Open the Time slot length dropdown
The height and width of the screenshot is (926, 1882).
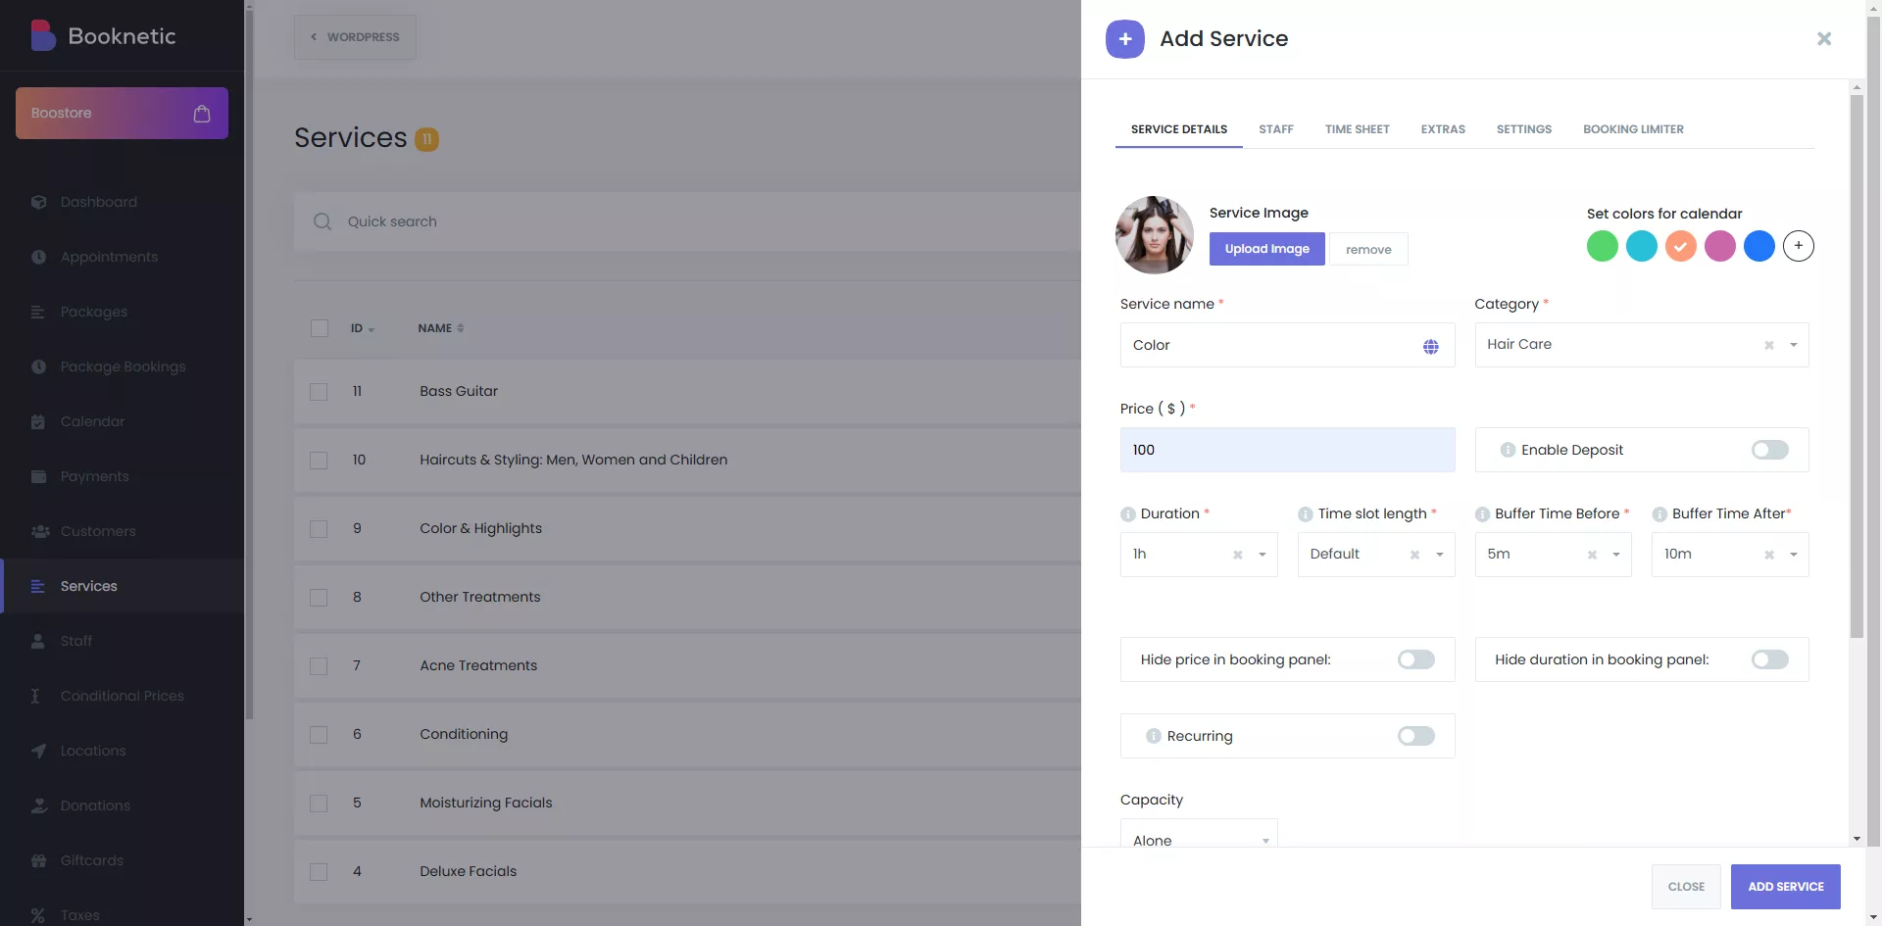coord(1439,555)
